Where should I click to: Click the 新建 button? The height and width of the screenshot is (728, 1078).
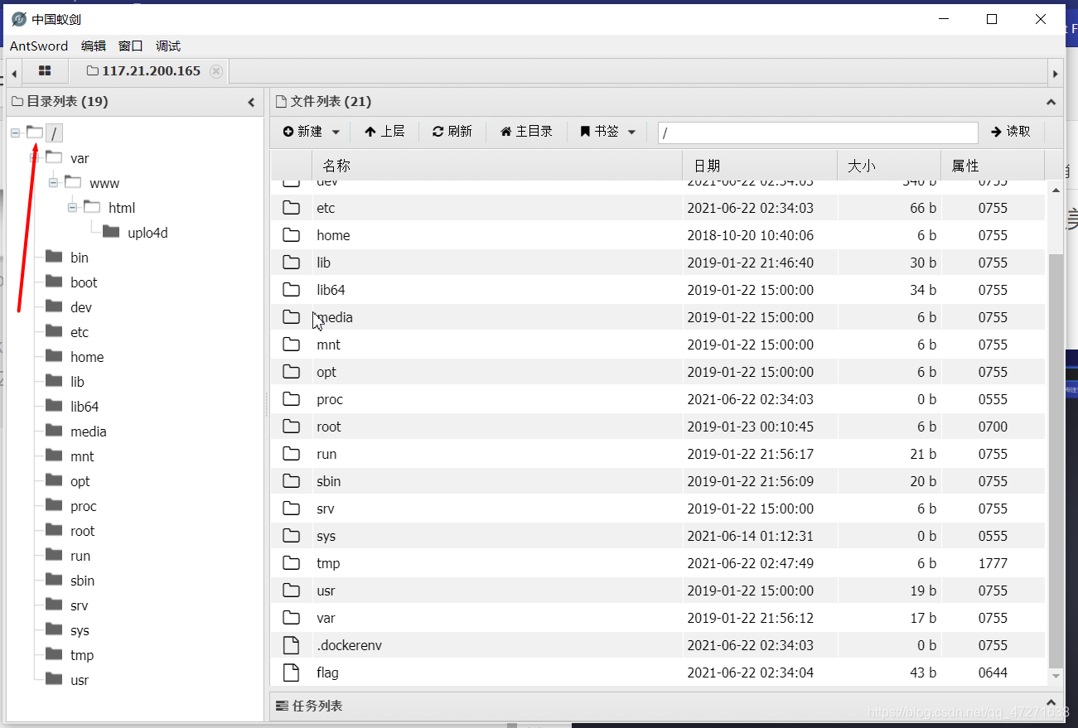[302, 132]
